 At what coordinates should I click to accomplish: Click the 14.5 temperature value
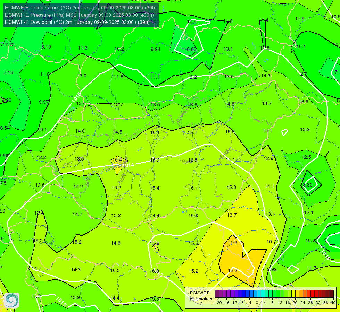pos(117,132)
